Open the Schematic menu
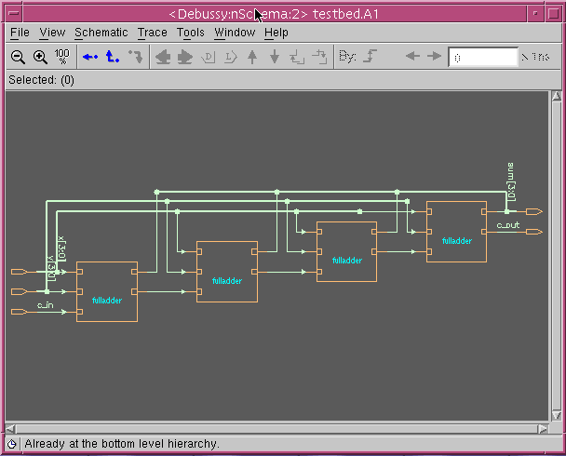This screenshot has width=566, height=456. tap(101, 33)
